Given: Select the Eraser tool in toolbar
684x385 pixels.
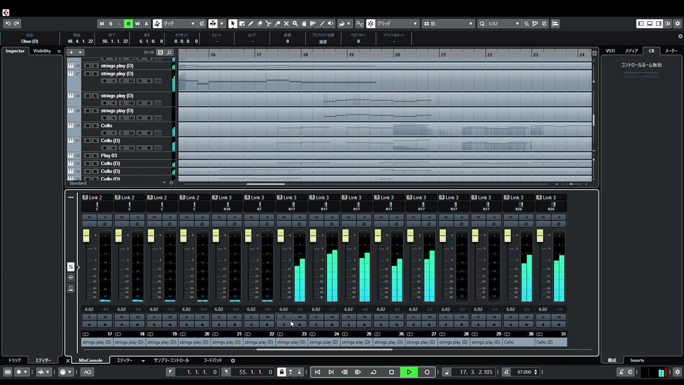Looking at the screenshot, I should [260, 24].
